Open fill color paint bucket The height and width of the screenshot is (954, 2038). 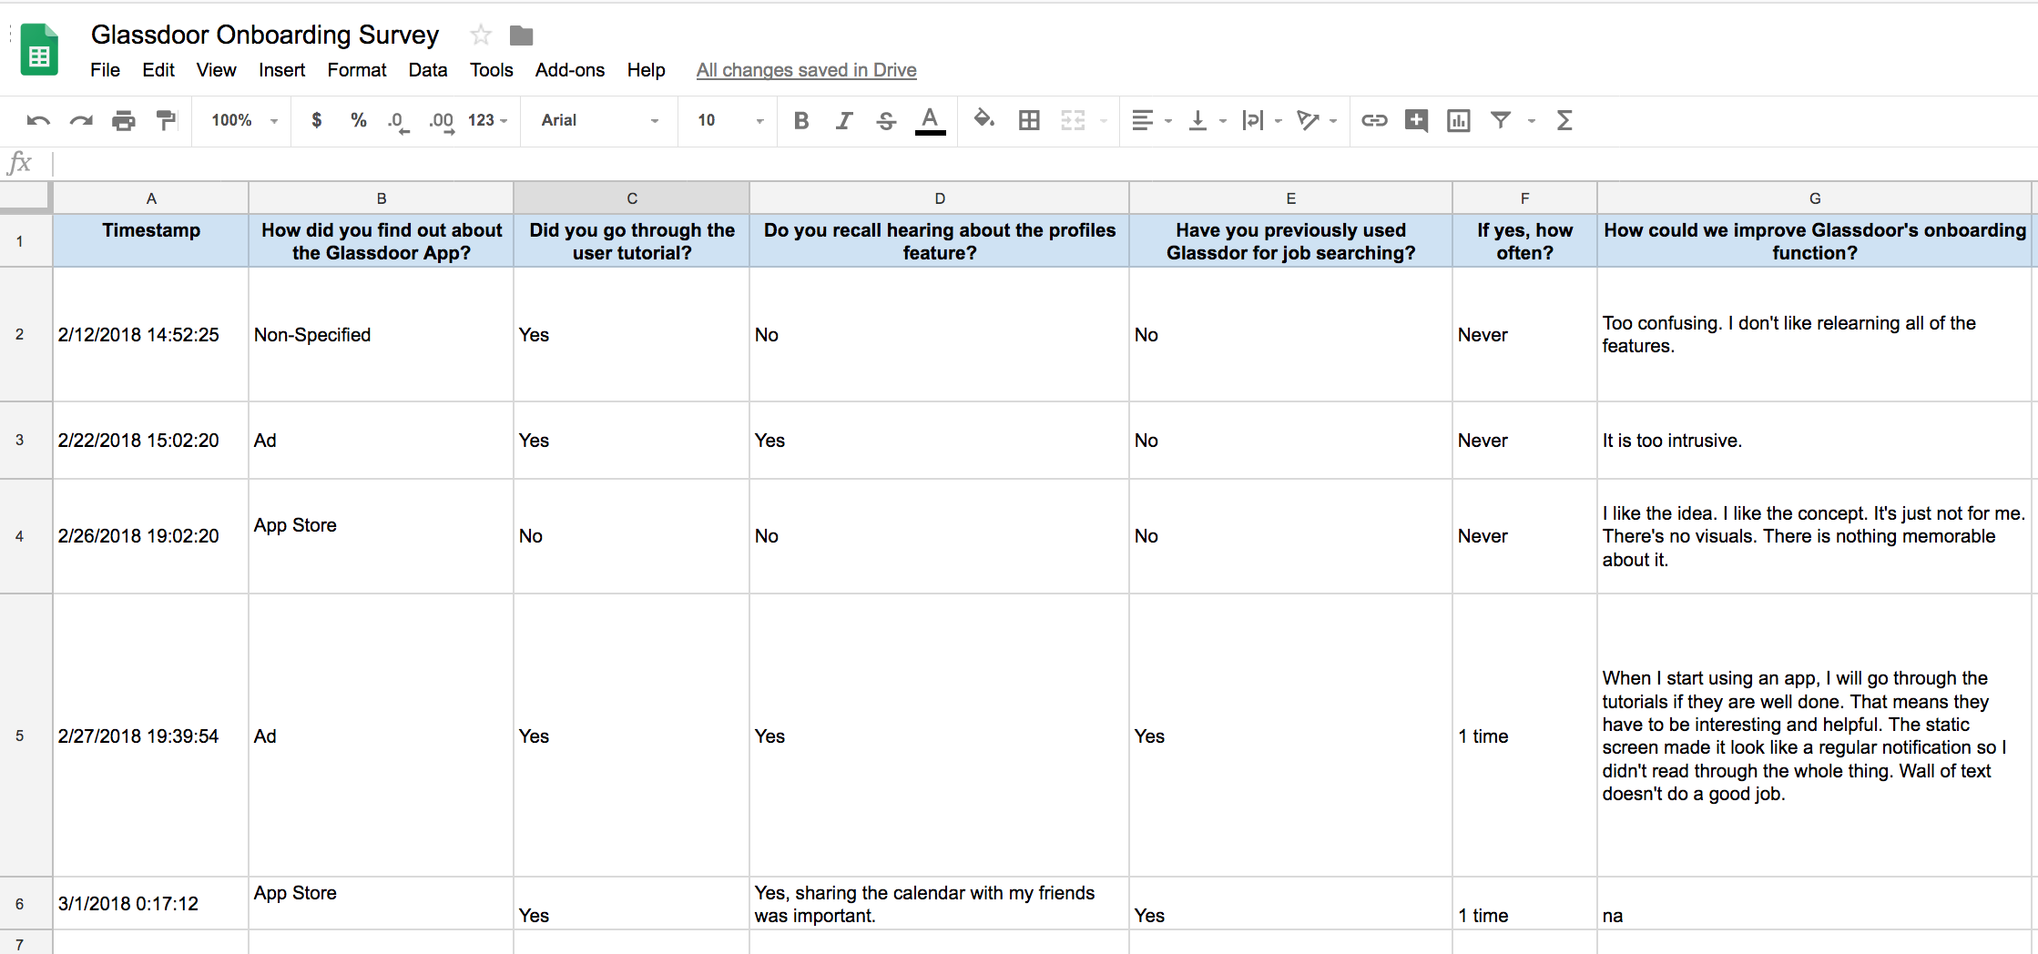pyautogui.click(x=983, y=119)
